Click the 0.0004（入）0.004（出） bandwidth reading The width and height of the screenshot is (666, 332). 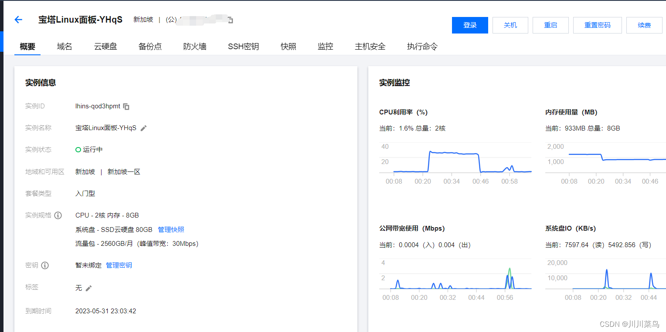(435, 245)
